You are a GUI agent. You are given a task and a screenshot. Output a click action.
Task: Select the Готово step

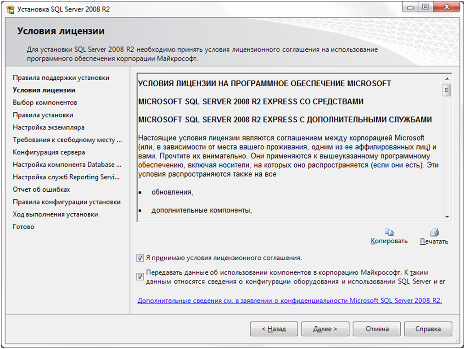[23, 227]
